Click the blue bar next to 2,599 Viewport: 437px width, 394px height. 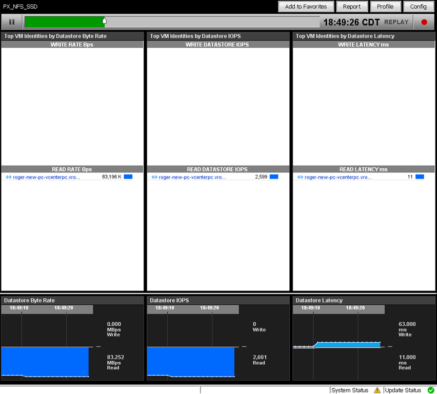click(x=274, y=177)
